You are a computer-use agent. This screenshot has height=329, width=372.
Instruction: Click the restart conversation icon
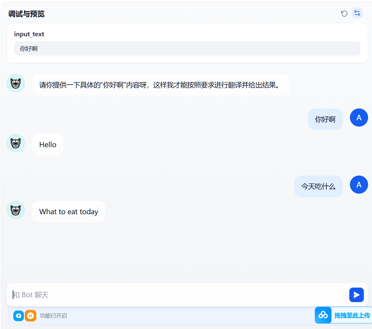point(344,13)
